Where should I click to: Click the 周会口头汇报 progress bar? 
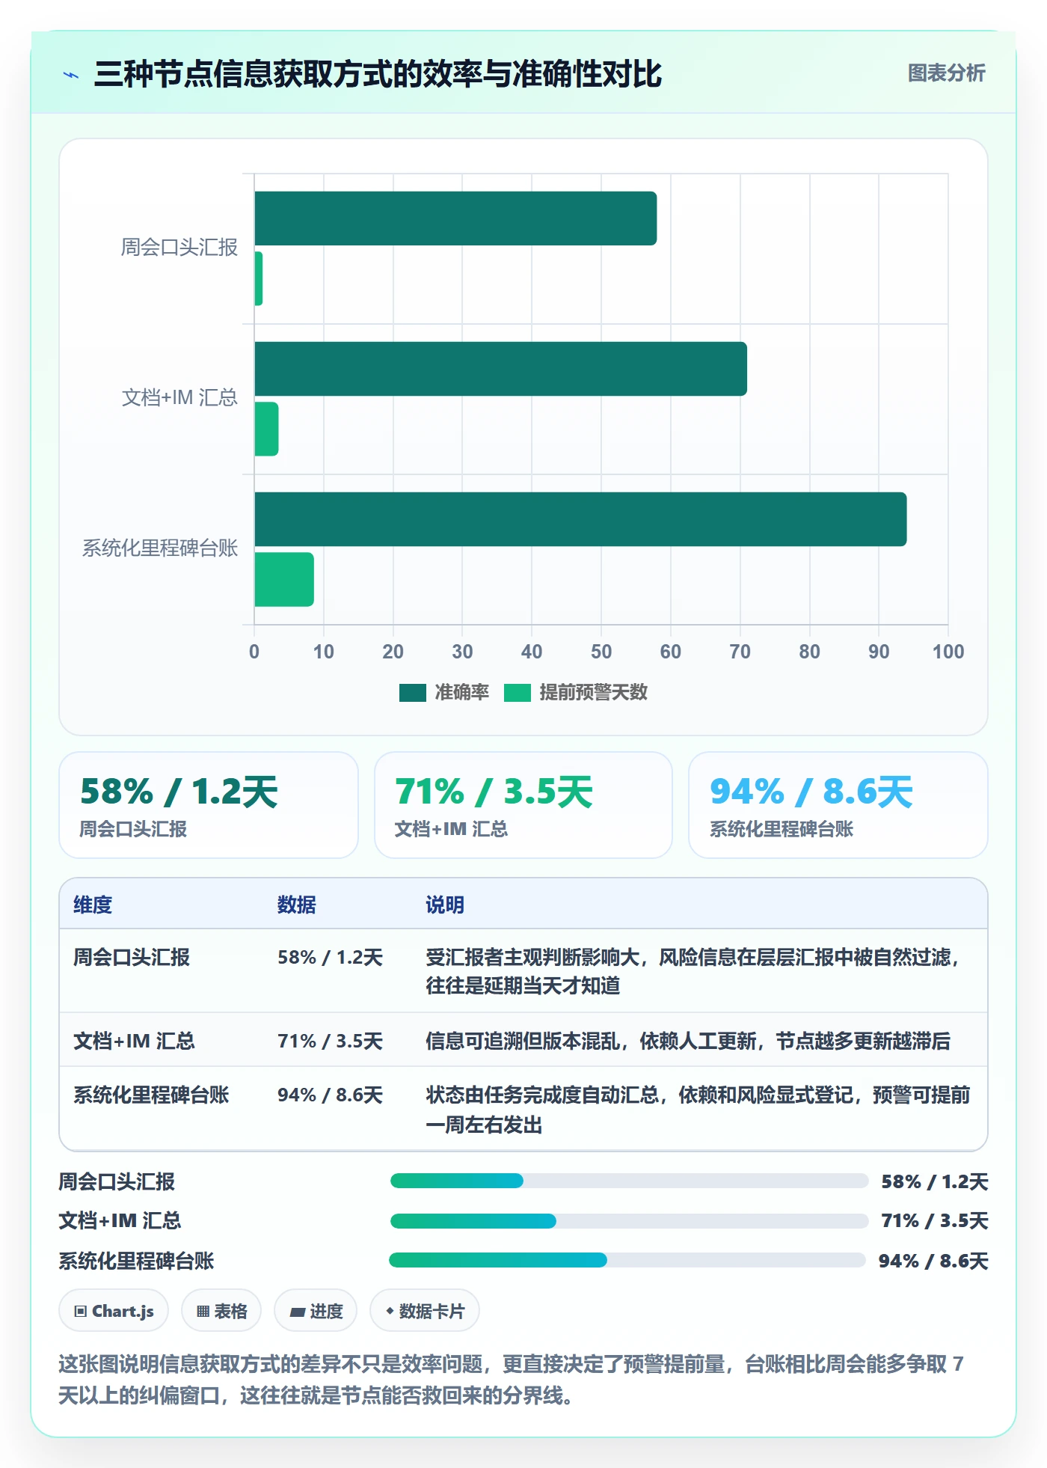pyautogui.click(x=629, y=1181)
